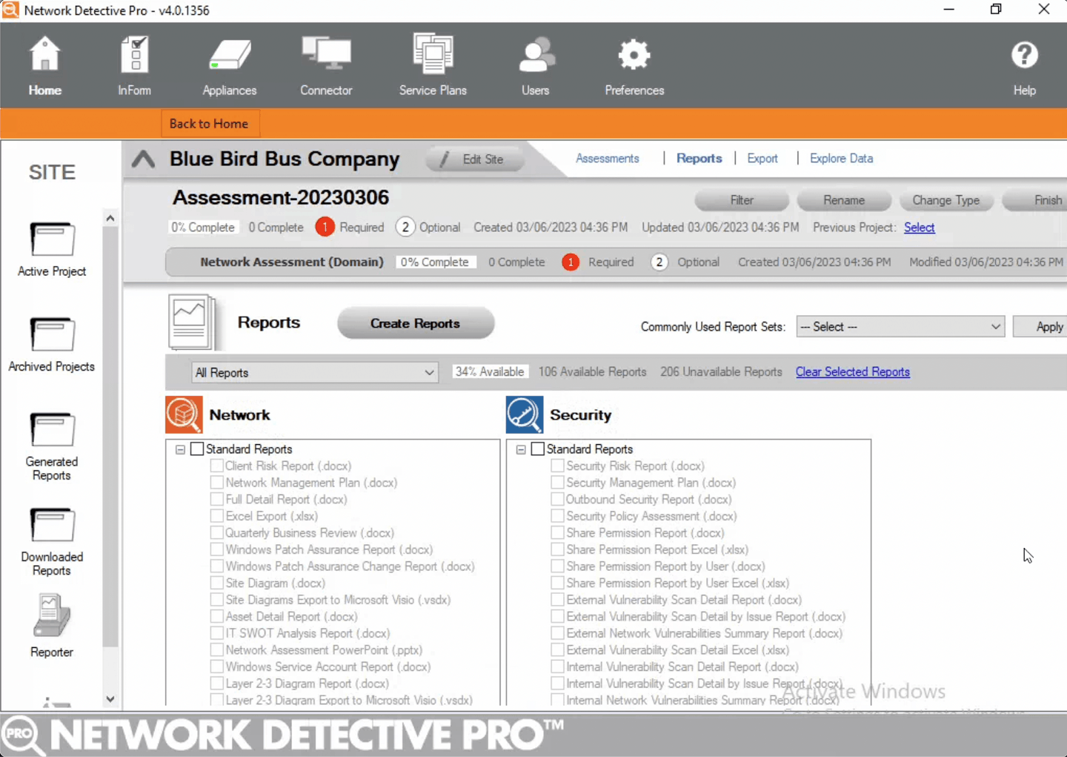1067x757 pixels.
Task: View Service Plans
Action: [x=433, y=65]
